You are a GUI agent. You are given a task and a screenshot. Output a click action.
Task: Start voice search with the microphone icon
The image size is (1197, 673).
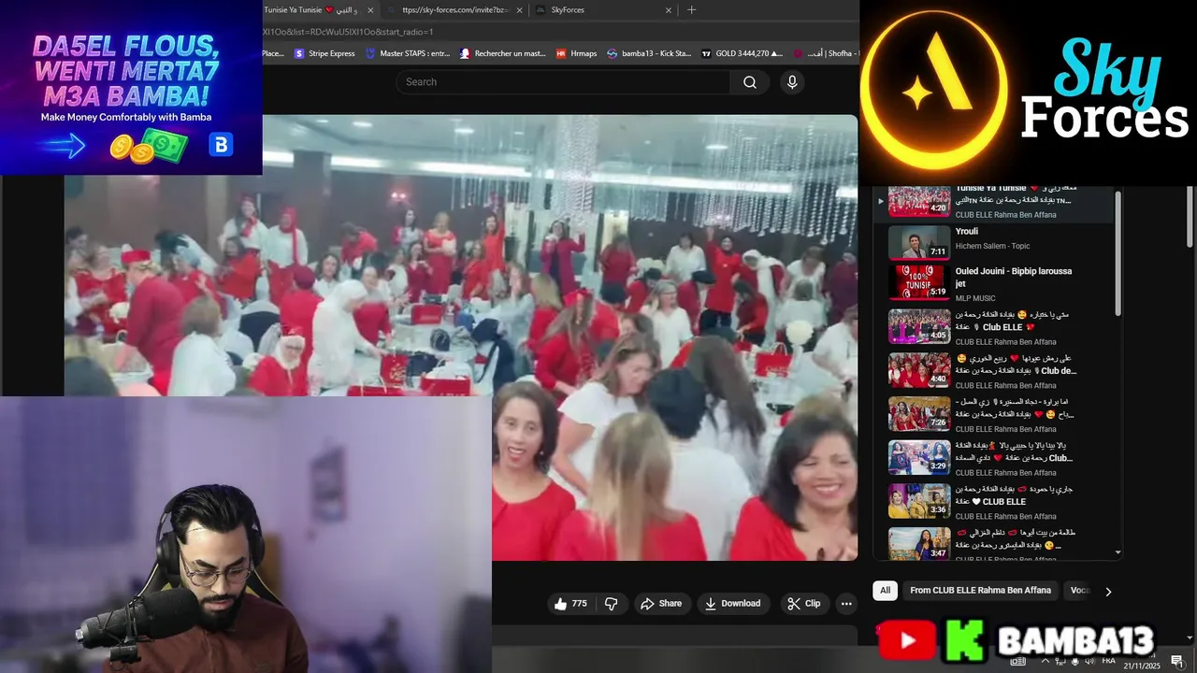[x=792, y=82]
